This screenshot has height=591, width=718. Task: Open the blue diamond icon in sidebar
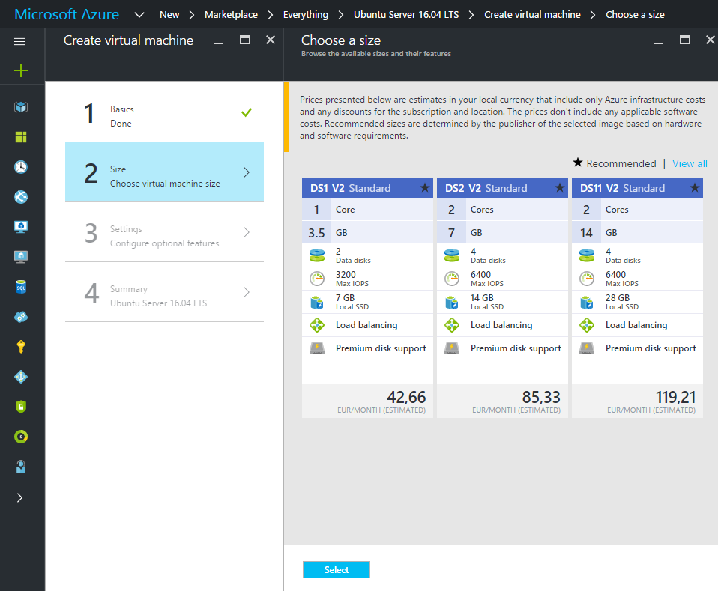(20, 377)
